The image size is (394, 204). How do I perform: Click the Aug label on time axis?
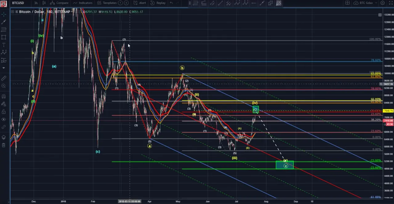(266, 202)
